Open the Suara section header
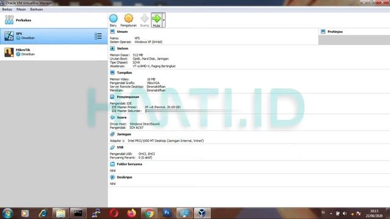 122,117
